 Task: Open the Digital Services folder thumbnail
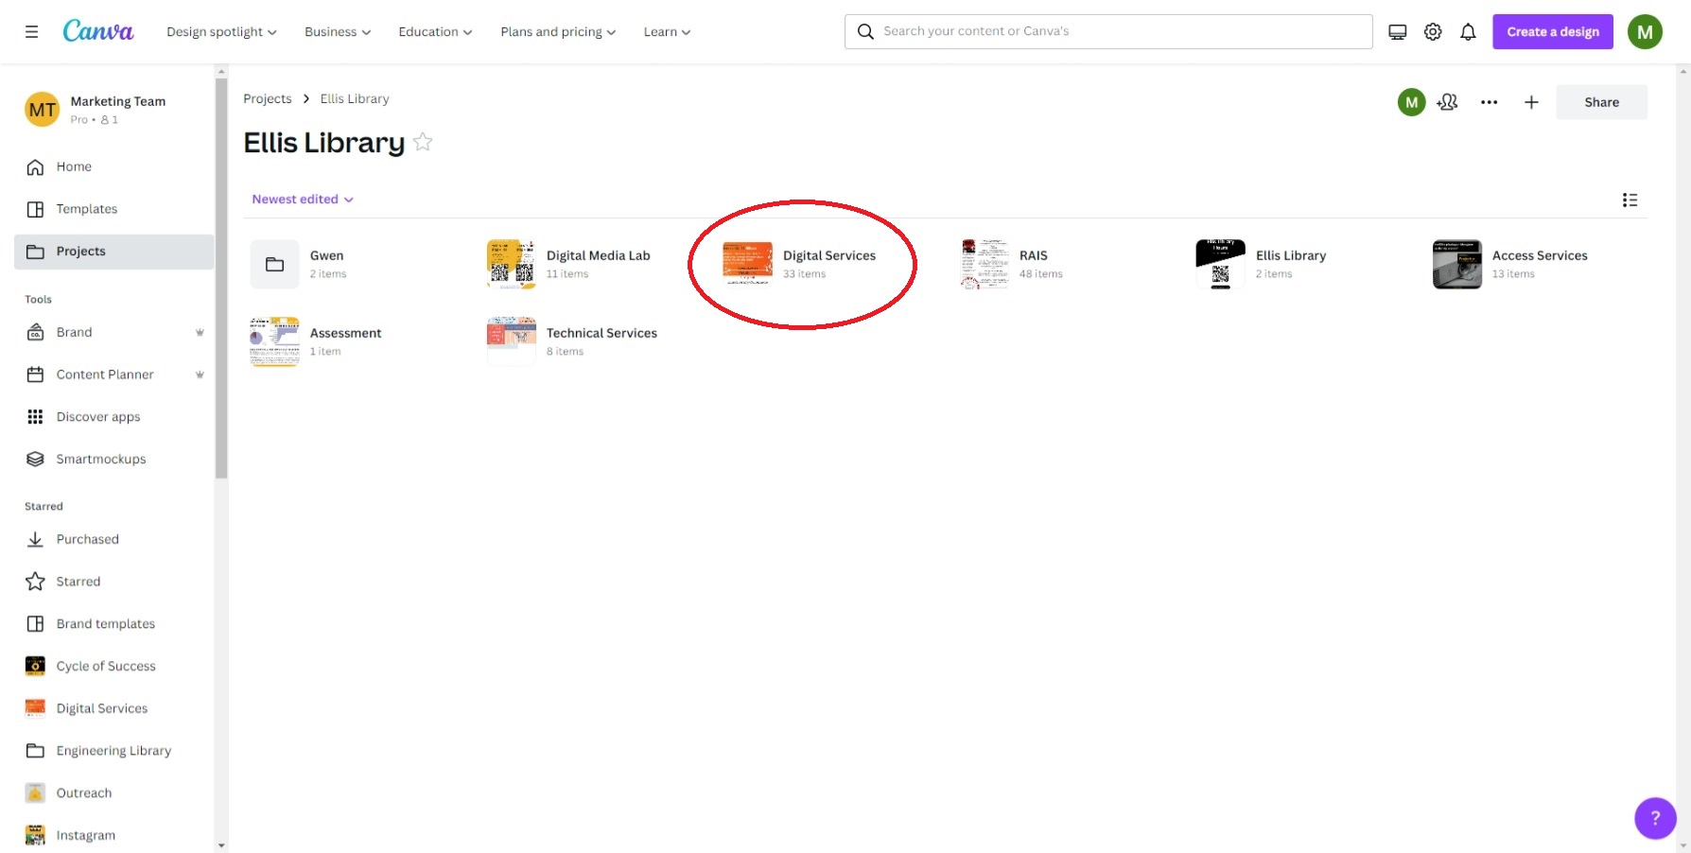747,264
